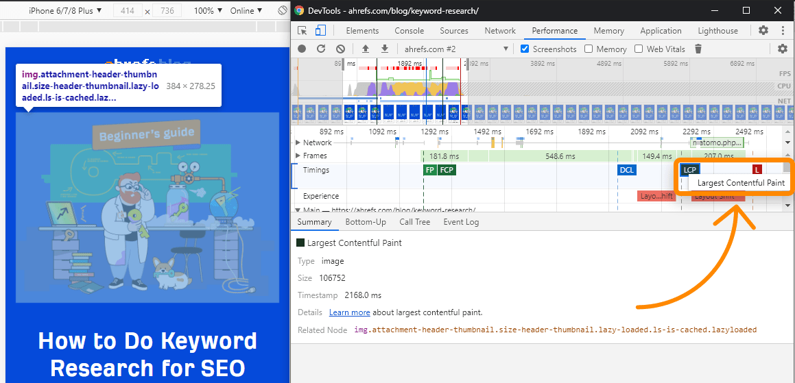This screenshot has height=383, width=795.
Task: Expand the Network track in timeline
Action: coord(298,143)
